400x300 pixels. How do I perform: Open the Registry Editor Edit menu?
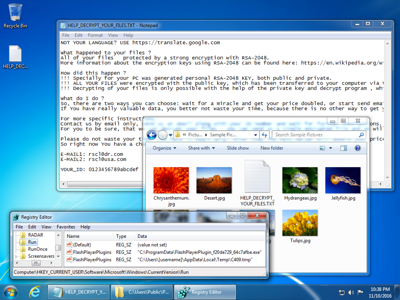[x=32, y=227]
